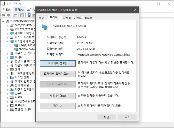Screen dimensions: 174x128
Task: Click the NVIDIA GeForce adapter icon in tree
Action: (16, 49)
